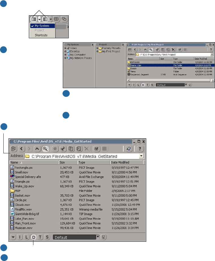Viewport: 215px width, 261px height.
Task: Open dropdown arrow beside first layout icon
Action: pos(39,19)
